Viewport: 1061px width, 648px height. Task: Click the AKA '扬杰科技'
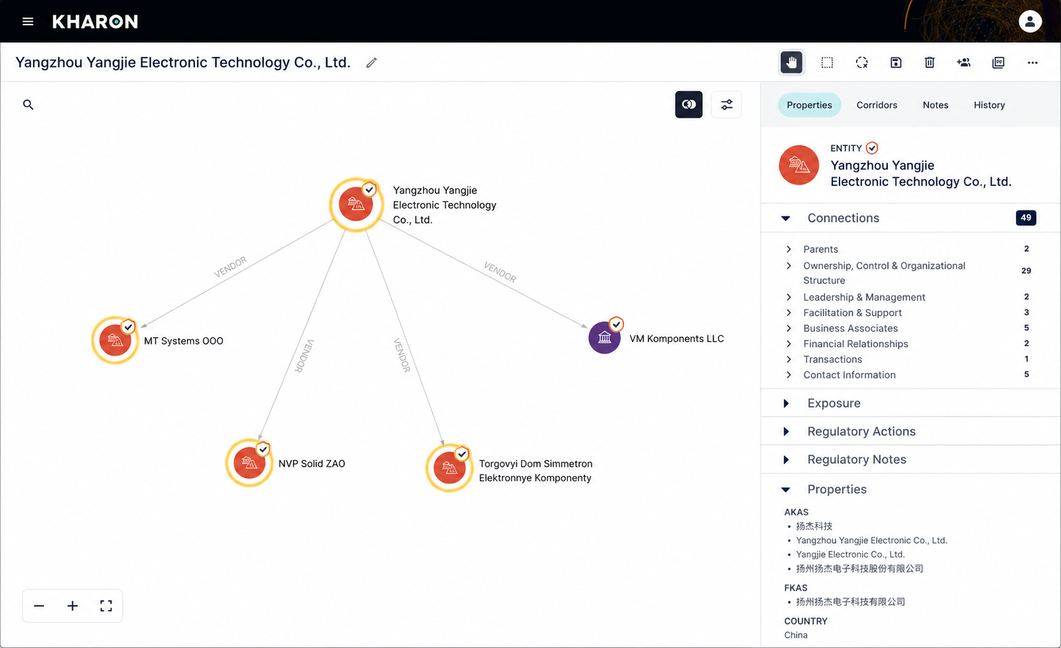(814, 526)
